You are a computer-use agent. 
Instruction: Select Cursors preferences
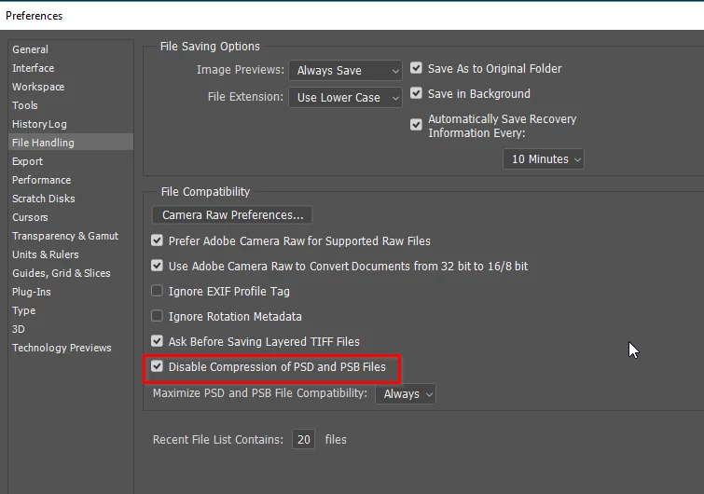click(x=30, y=217)
